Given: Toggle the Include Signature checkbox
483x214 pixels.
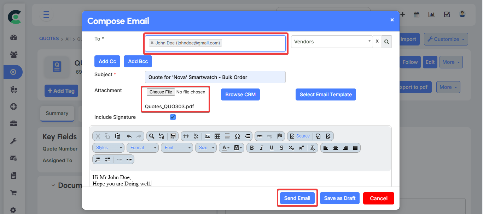Looking at the screenshot, I should coord(173,117).
